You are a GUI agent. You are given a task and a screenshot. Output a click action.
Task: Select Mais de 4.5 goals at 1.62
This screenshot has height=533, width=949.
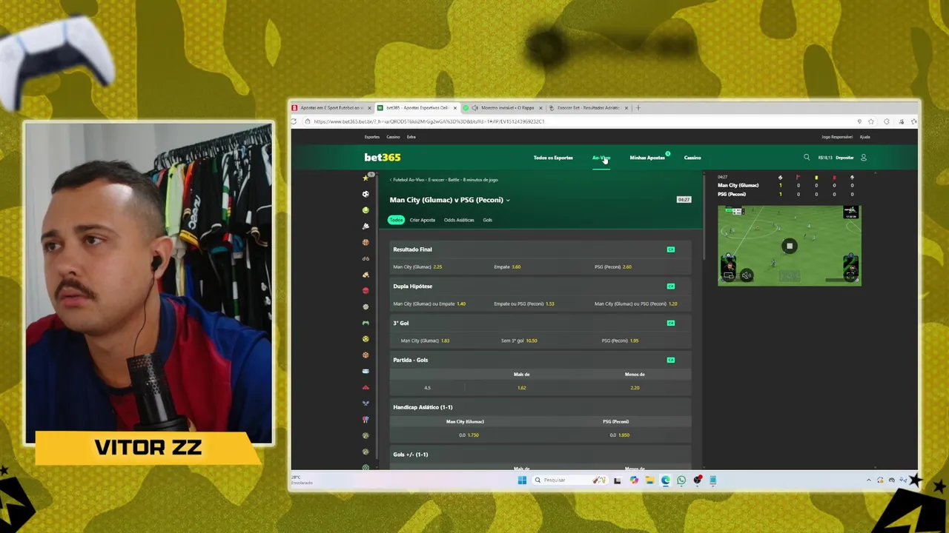(x=521, y=388)
